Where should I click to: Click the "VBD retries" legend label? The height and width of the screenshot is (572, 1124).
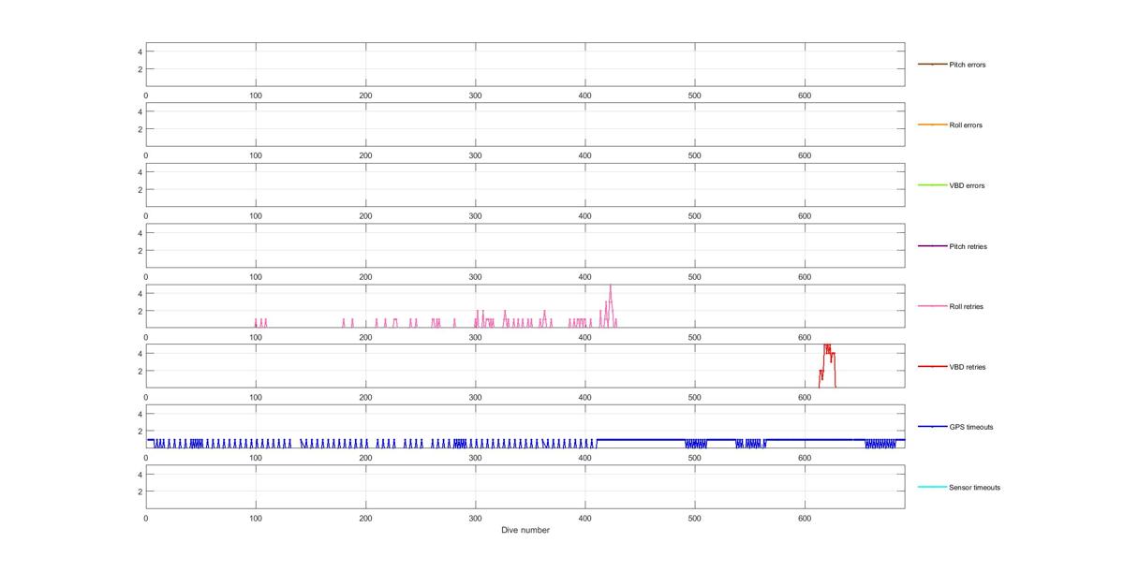point(968,367)
